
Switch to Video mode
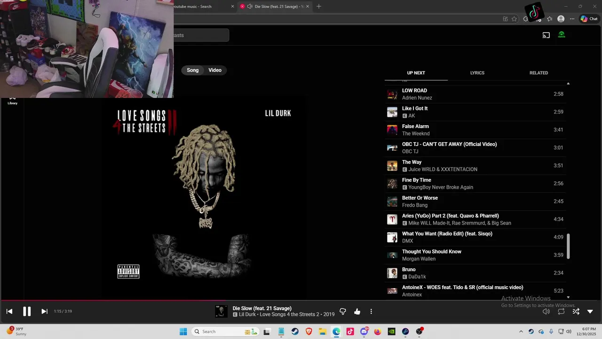(215, 70)
